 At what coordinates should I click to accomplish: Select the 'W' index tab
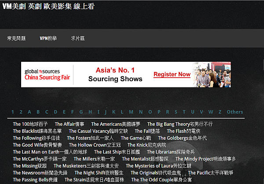click(211, 112)
